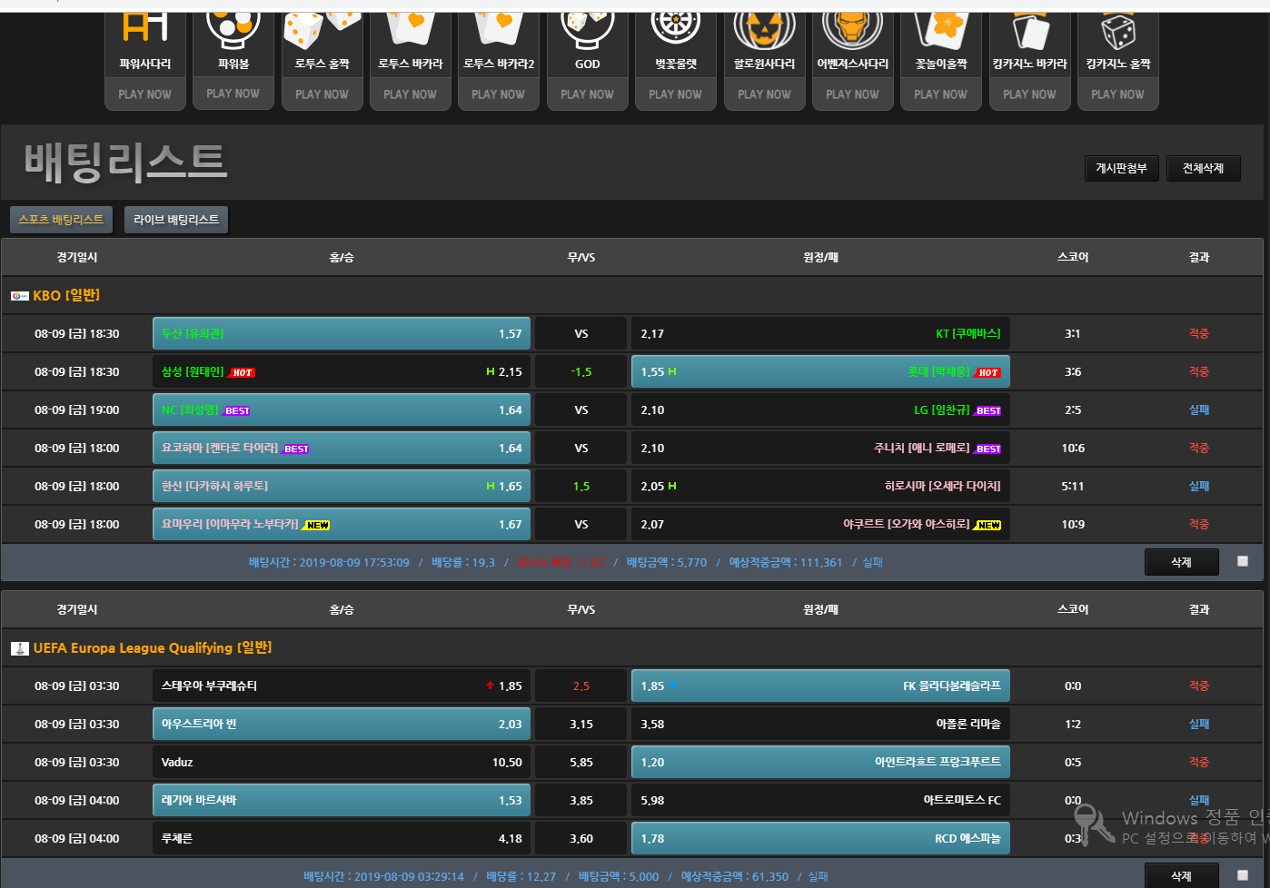Select the 아우스트리아 빈 2.03 odds cell
Screen dimensions: 1270x888
click(x=342, y=725)
